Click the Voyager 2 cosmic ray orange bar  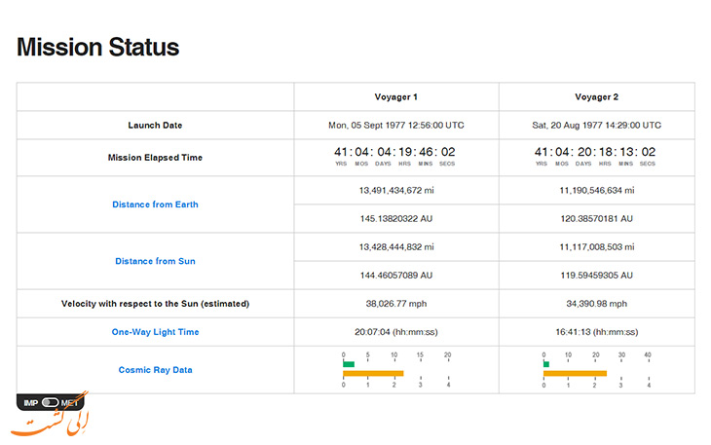[x=575, y=373]
